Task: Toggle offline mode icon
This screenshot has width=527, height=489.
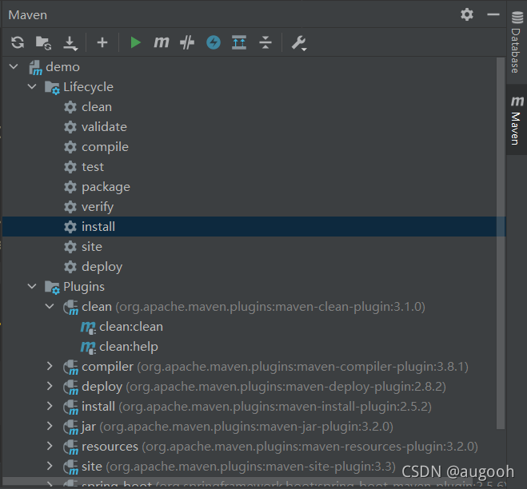Action: coord(187,42)
